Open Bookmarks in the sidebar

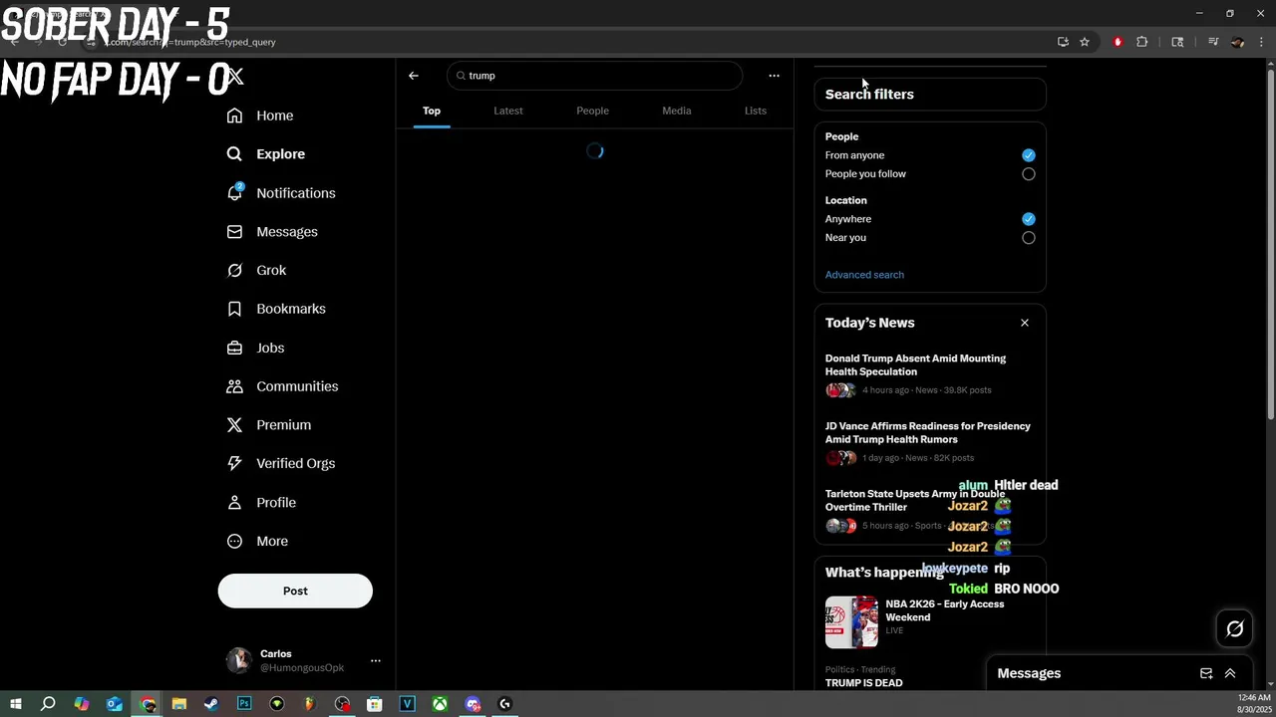pyautogui.click(x=276, y=309)
